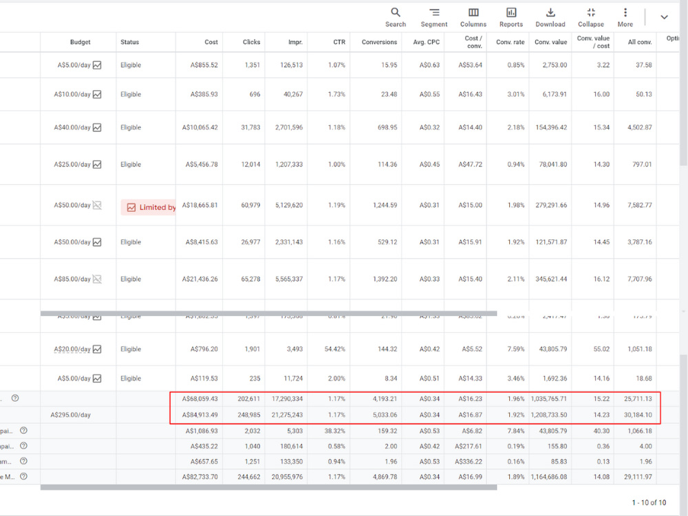The image size is (688, 516).
Task: Click help icon in A$82,733.70 totals row
Action: [23, 477]
